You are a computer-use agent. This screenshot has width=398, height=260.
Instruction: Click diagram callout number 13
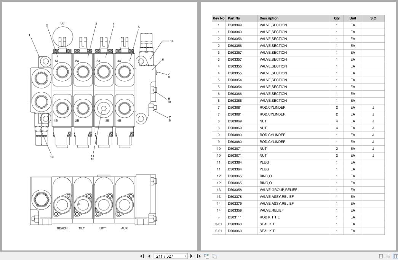pos(52,157)
